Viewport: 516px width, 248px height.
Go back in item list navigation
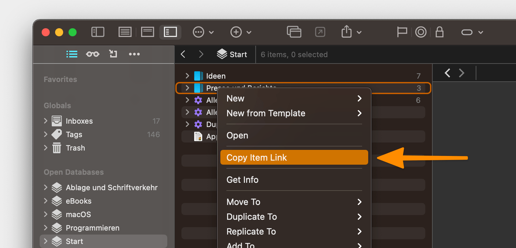183,54
